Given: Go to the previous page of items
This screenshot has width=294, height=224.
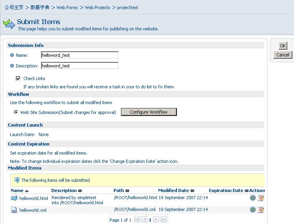Looking at the screenshot, I should 145,219.
